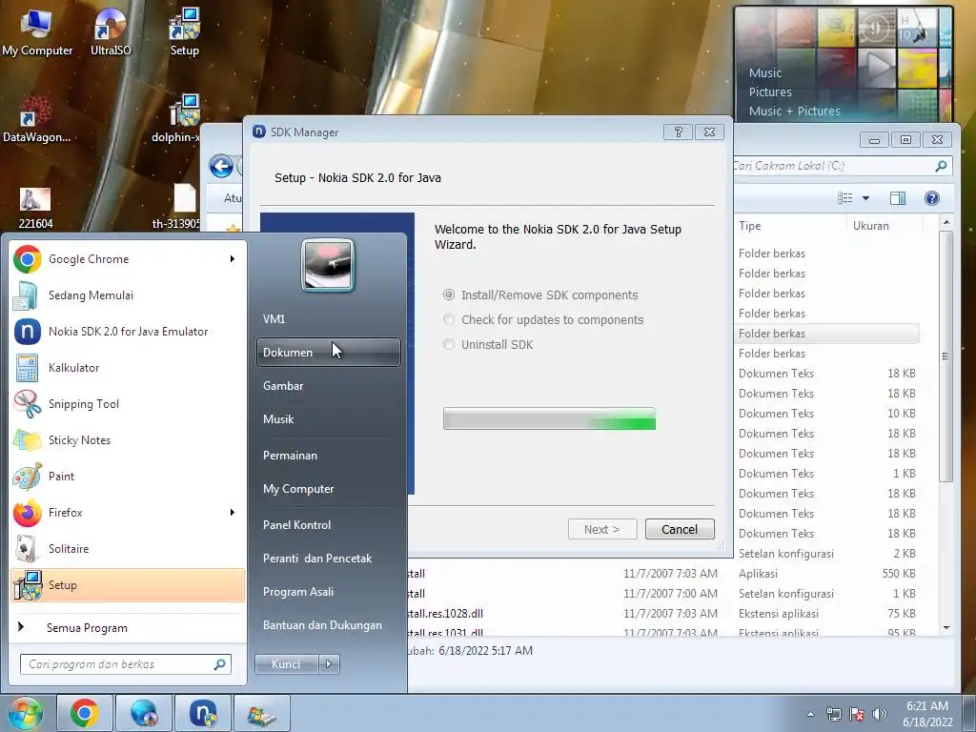The height and width of the screenshot is (732, 976).
Task: Click the Windows Start orb
Action: [x=24, y=713]
